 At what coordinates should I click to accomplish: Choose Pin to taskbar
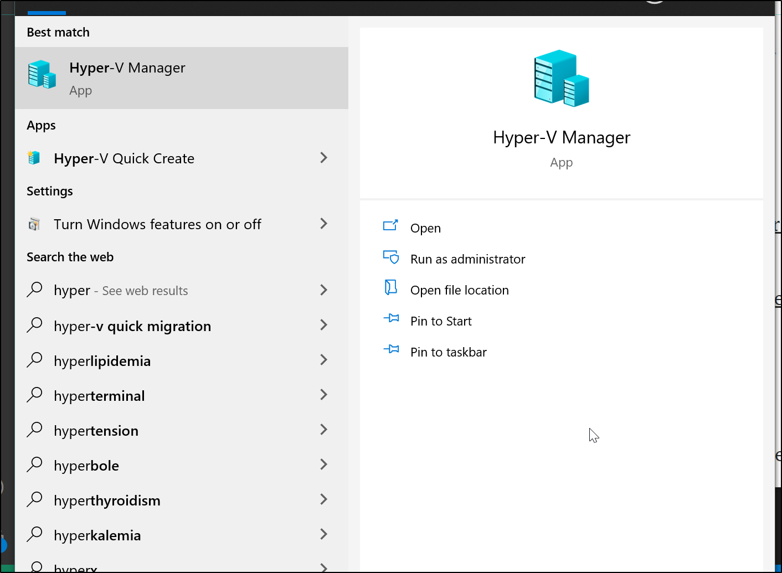tap(448, 352)
